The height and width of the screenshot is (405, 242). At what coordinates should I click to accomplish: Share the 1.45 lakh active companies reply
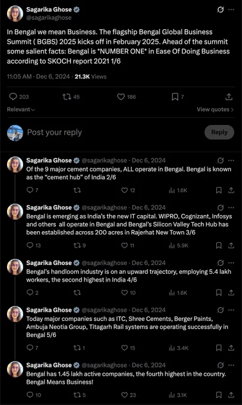pyautogui.click(x=231, y=395)
